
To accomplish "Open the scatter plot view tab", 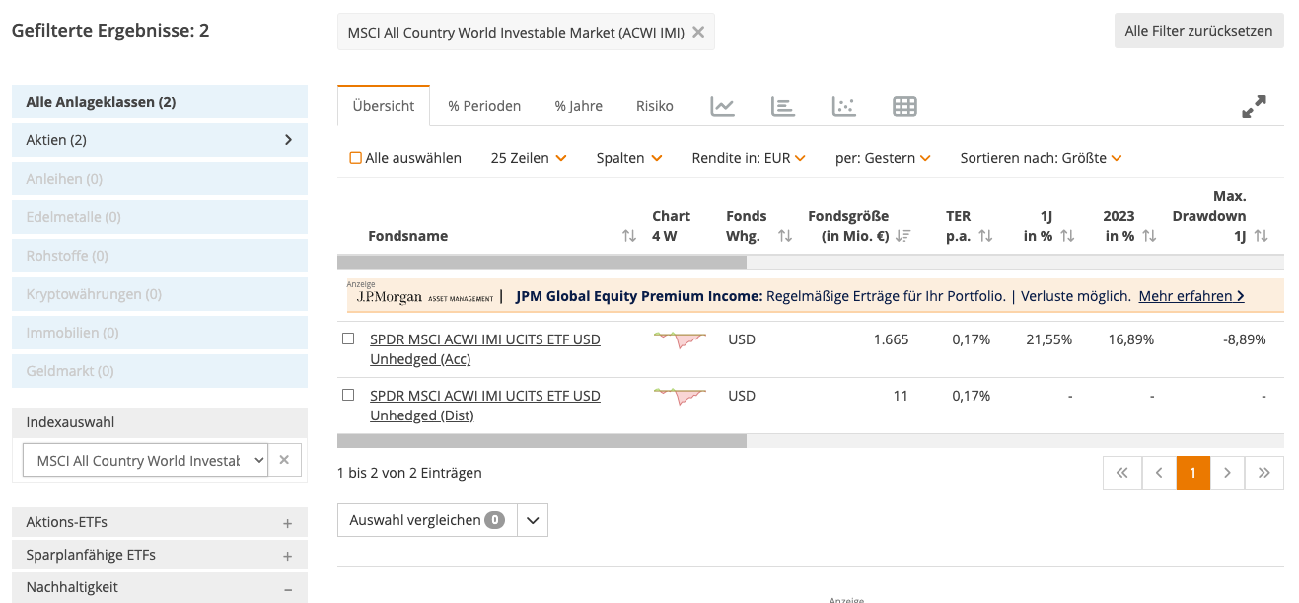I will pyautogui.click(x=844, y=106).
